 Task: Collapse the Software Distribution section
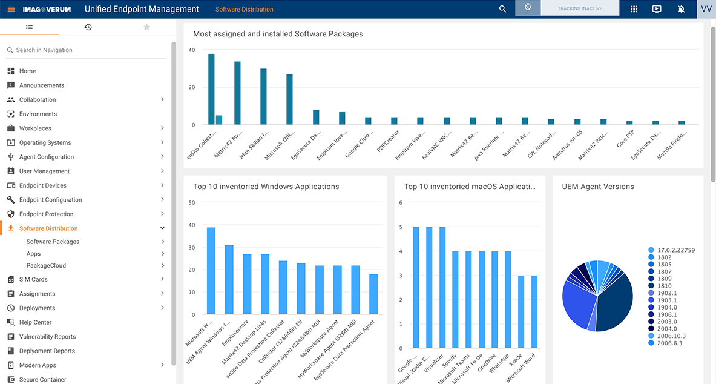coord(162,228)
